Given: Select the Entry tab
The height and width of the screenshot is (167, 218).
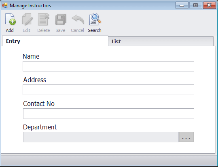Looking at the screenshot, I should point(55,41).
